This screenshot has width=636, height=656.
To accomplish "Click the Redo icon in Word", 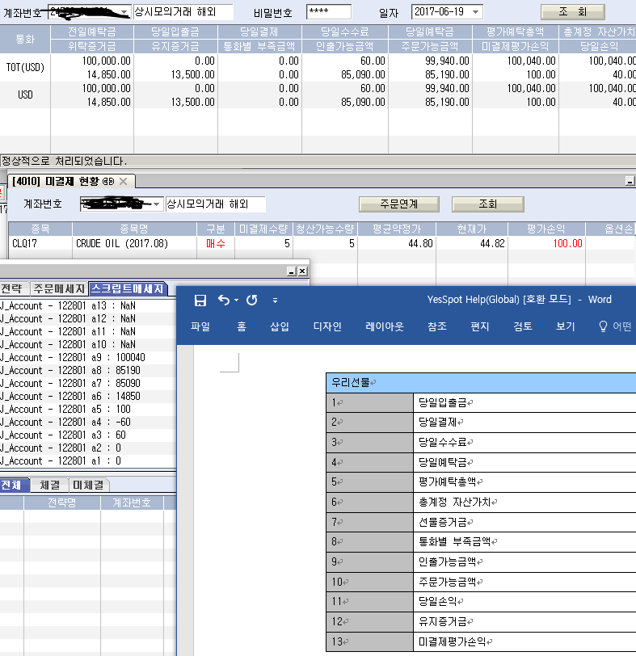I will click(x=251, y=300).
